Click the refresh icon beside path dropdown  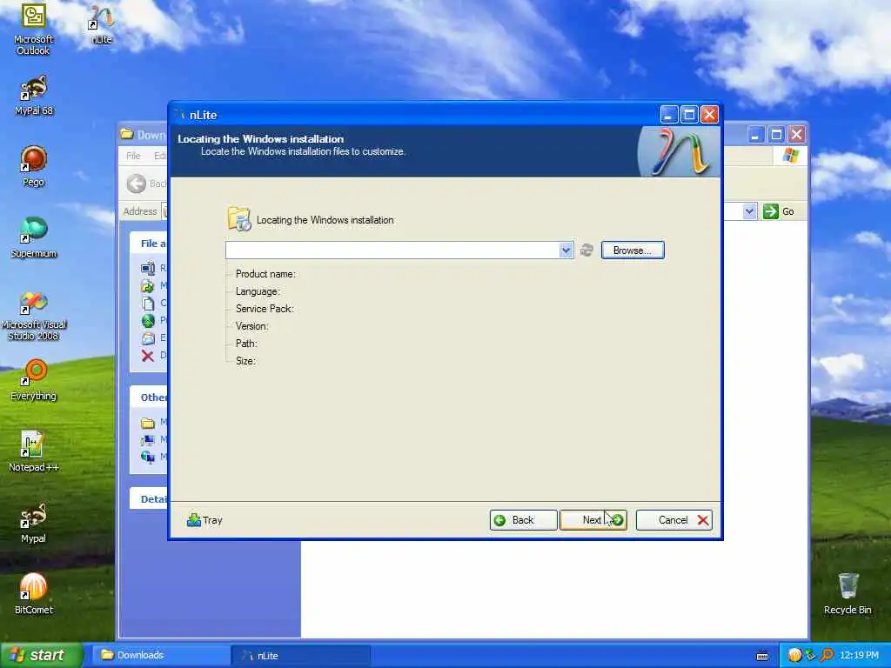point(587,250)
